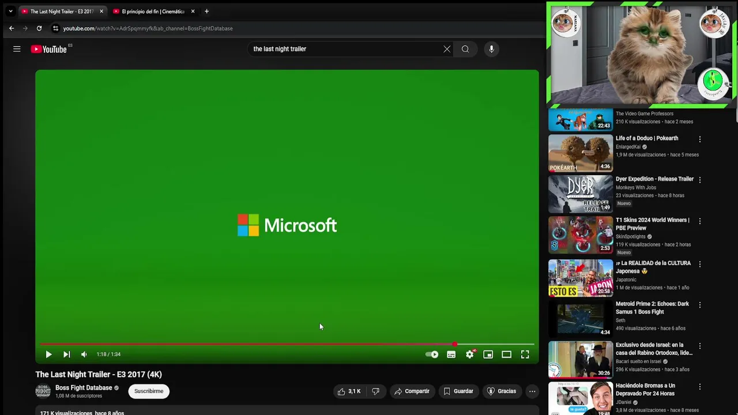The image size is (738, 415).
Task: Seek the video progress bar scrubber
Action: coord(455,344)
